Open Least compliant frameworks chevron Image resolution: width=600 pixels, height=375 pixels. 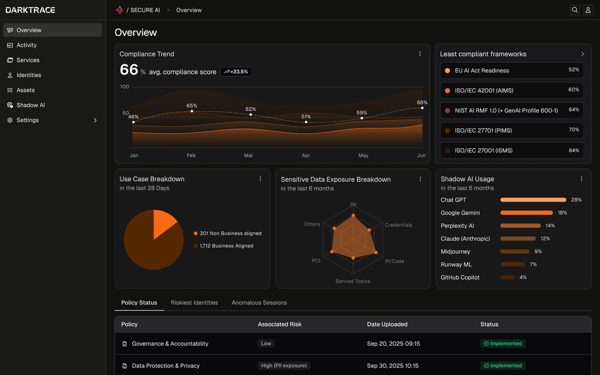pos(582,54)
